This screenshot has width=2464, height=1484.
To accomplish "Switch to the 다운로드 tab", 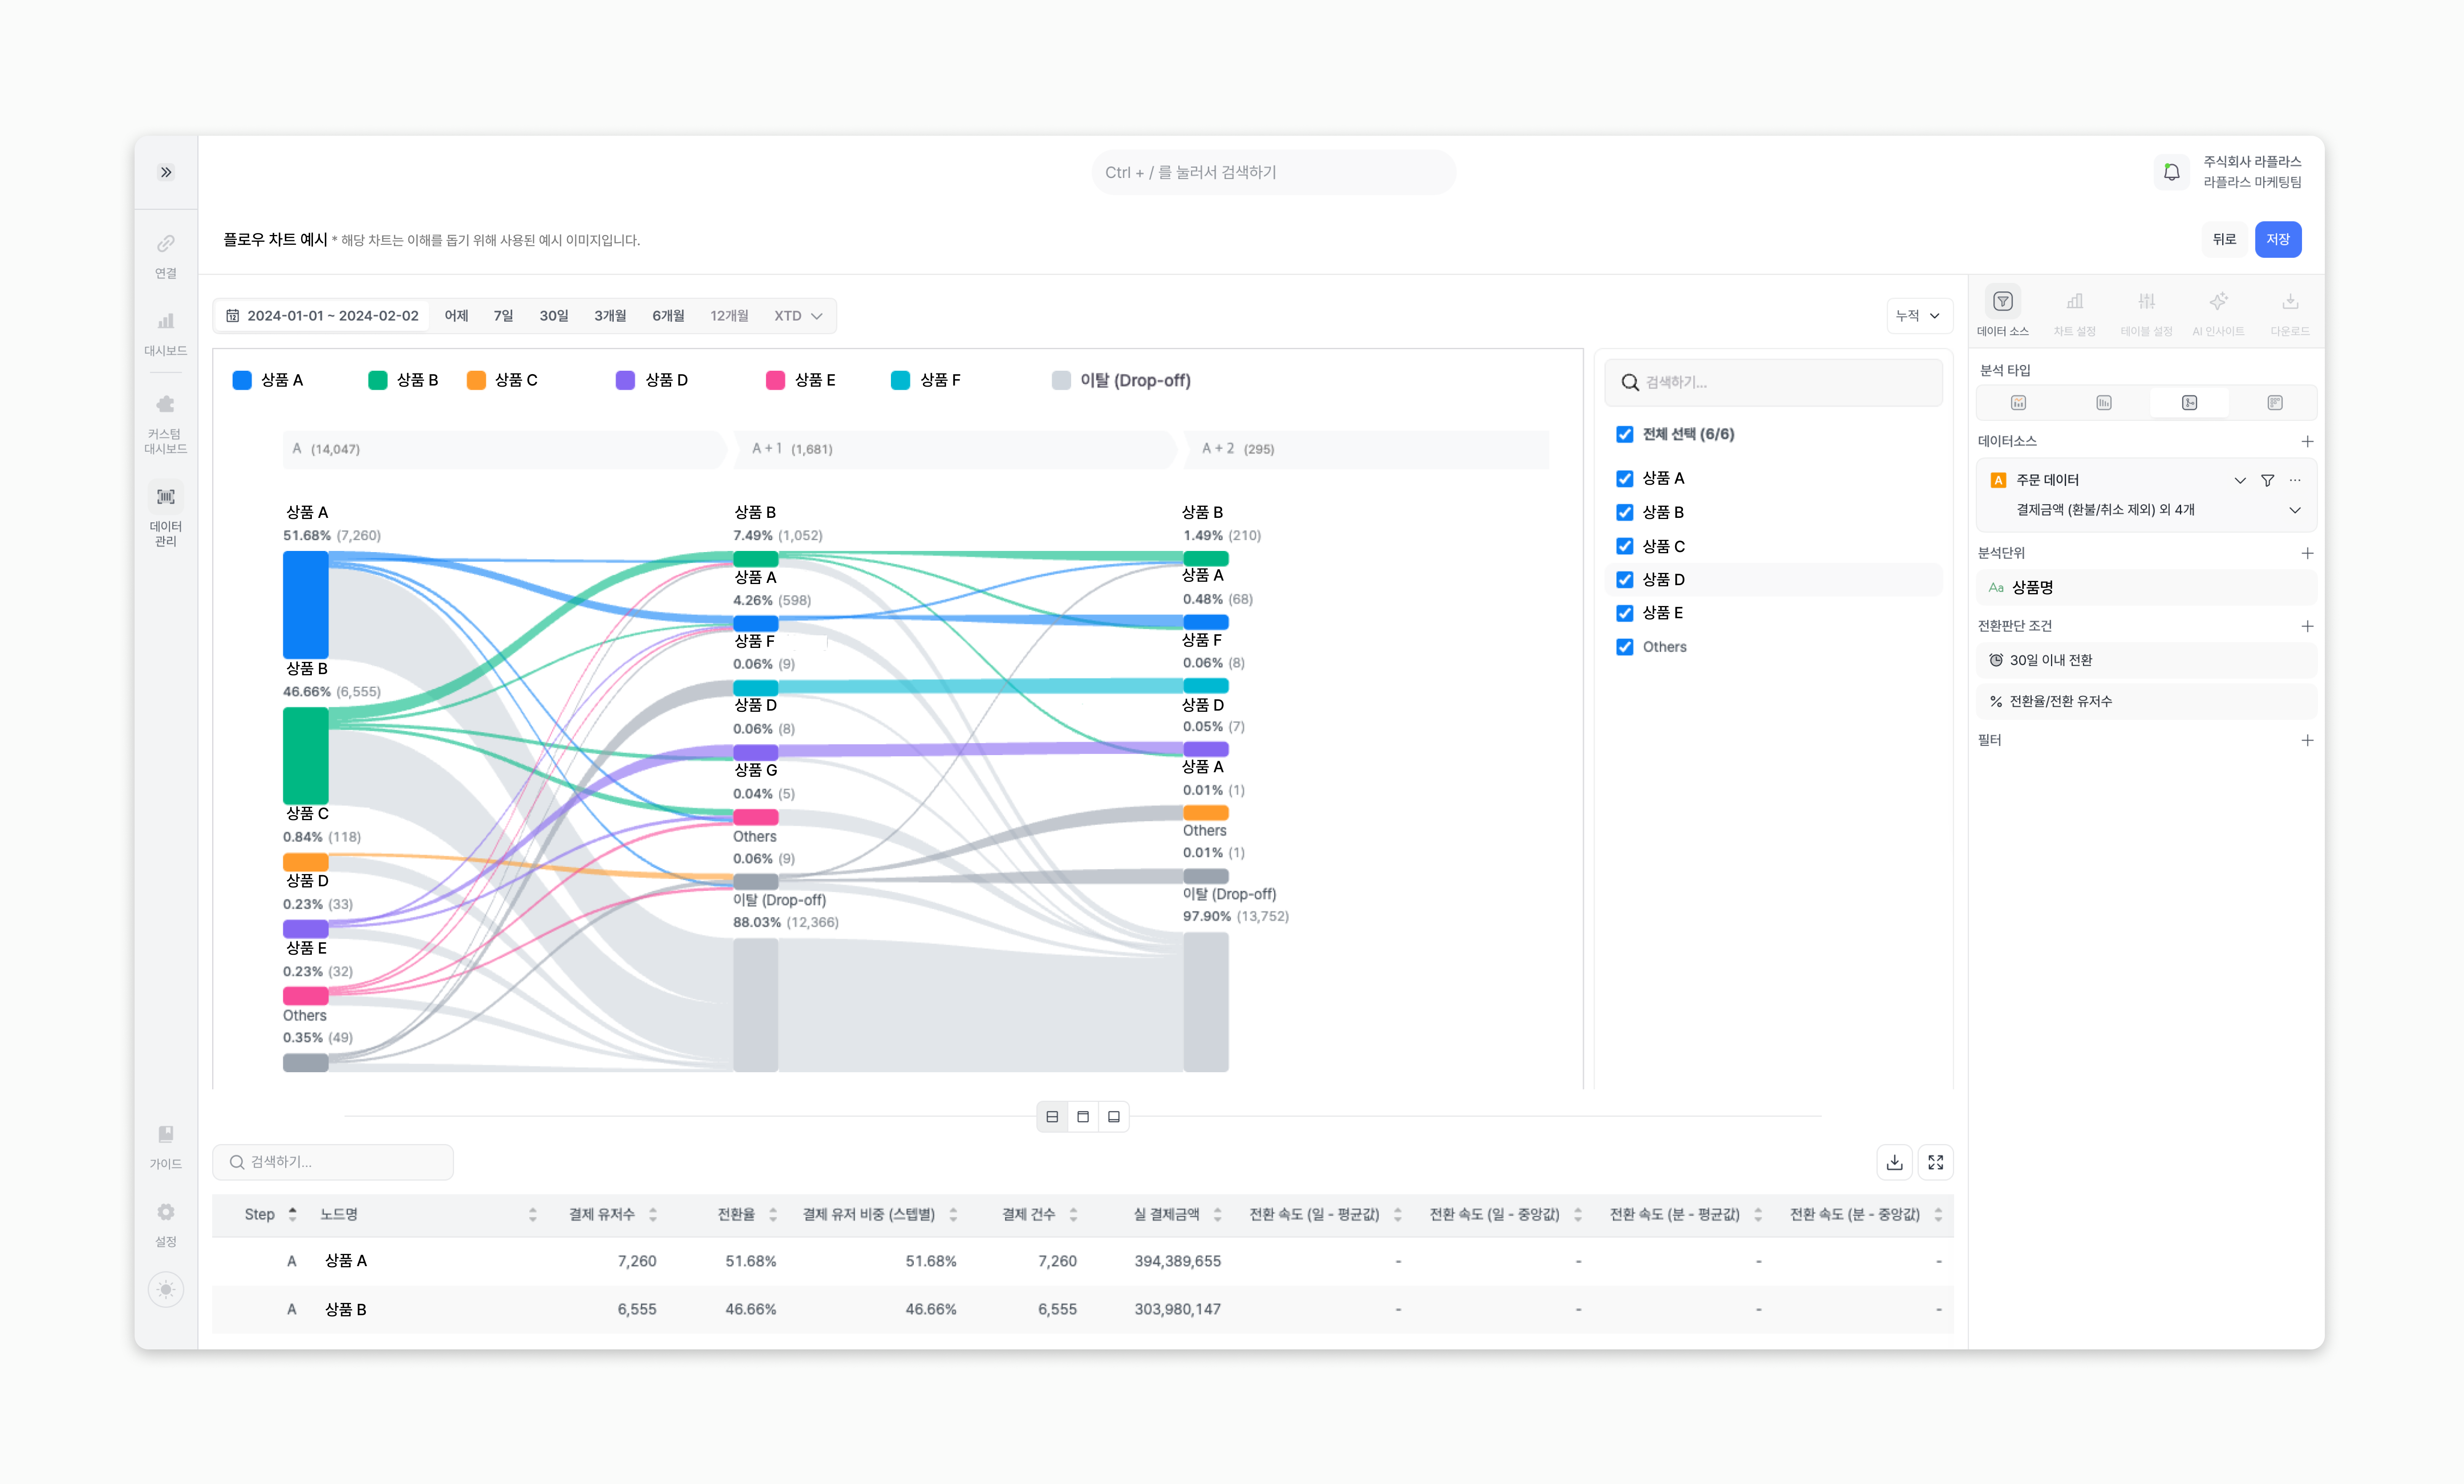I will (x=2290, y=312).
